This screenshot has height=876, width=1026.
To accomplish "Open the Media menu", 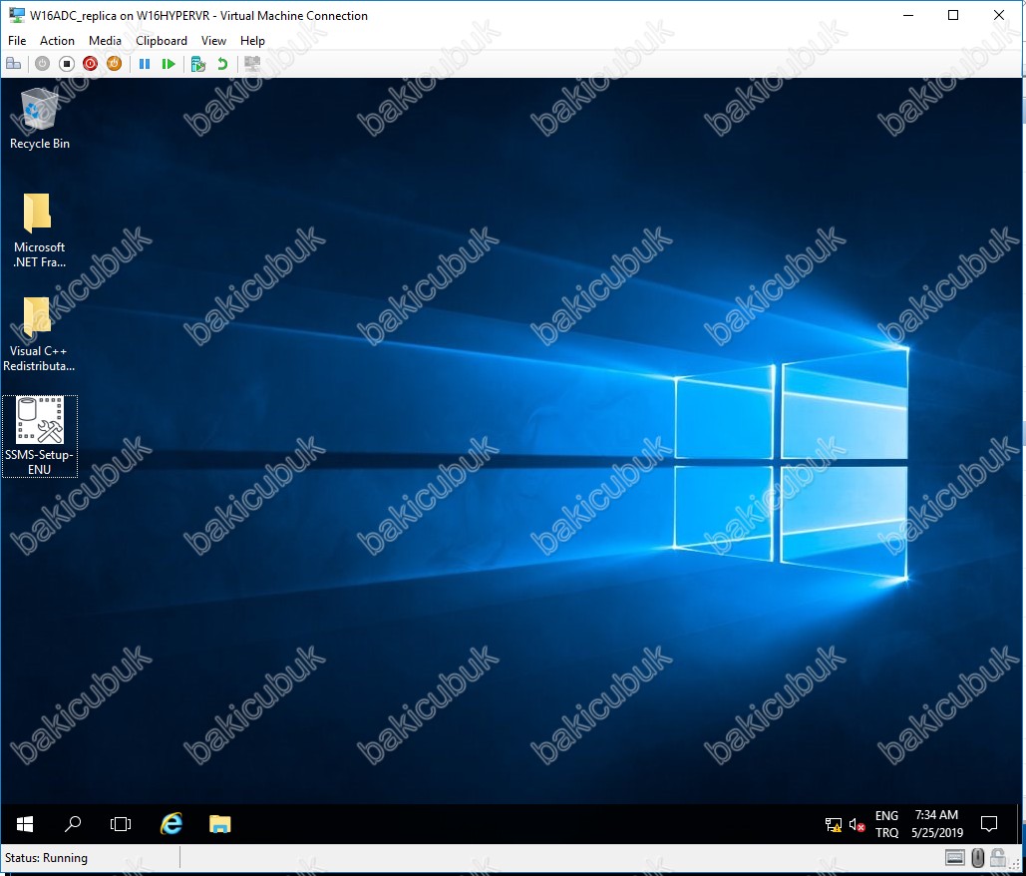I will tap(105, 41).
